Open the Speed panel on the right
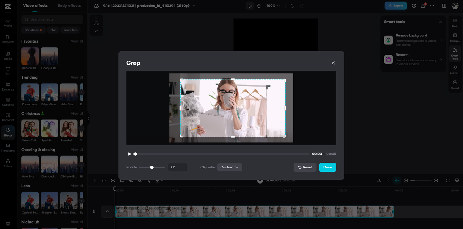 455,84
